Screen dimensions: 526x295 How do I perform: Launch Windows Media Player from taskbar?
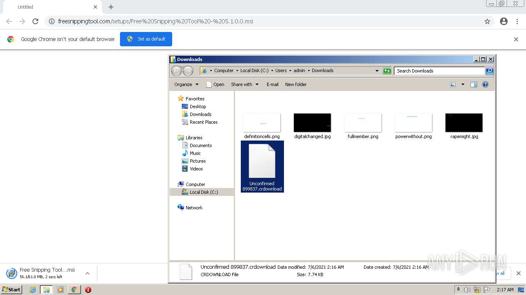click(x=60, y=290)
